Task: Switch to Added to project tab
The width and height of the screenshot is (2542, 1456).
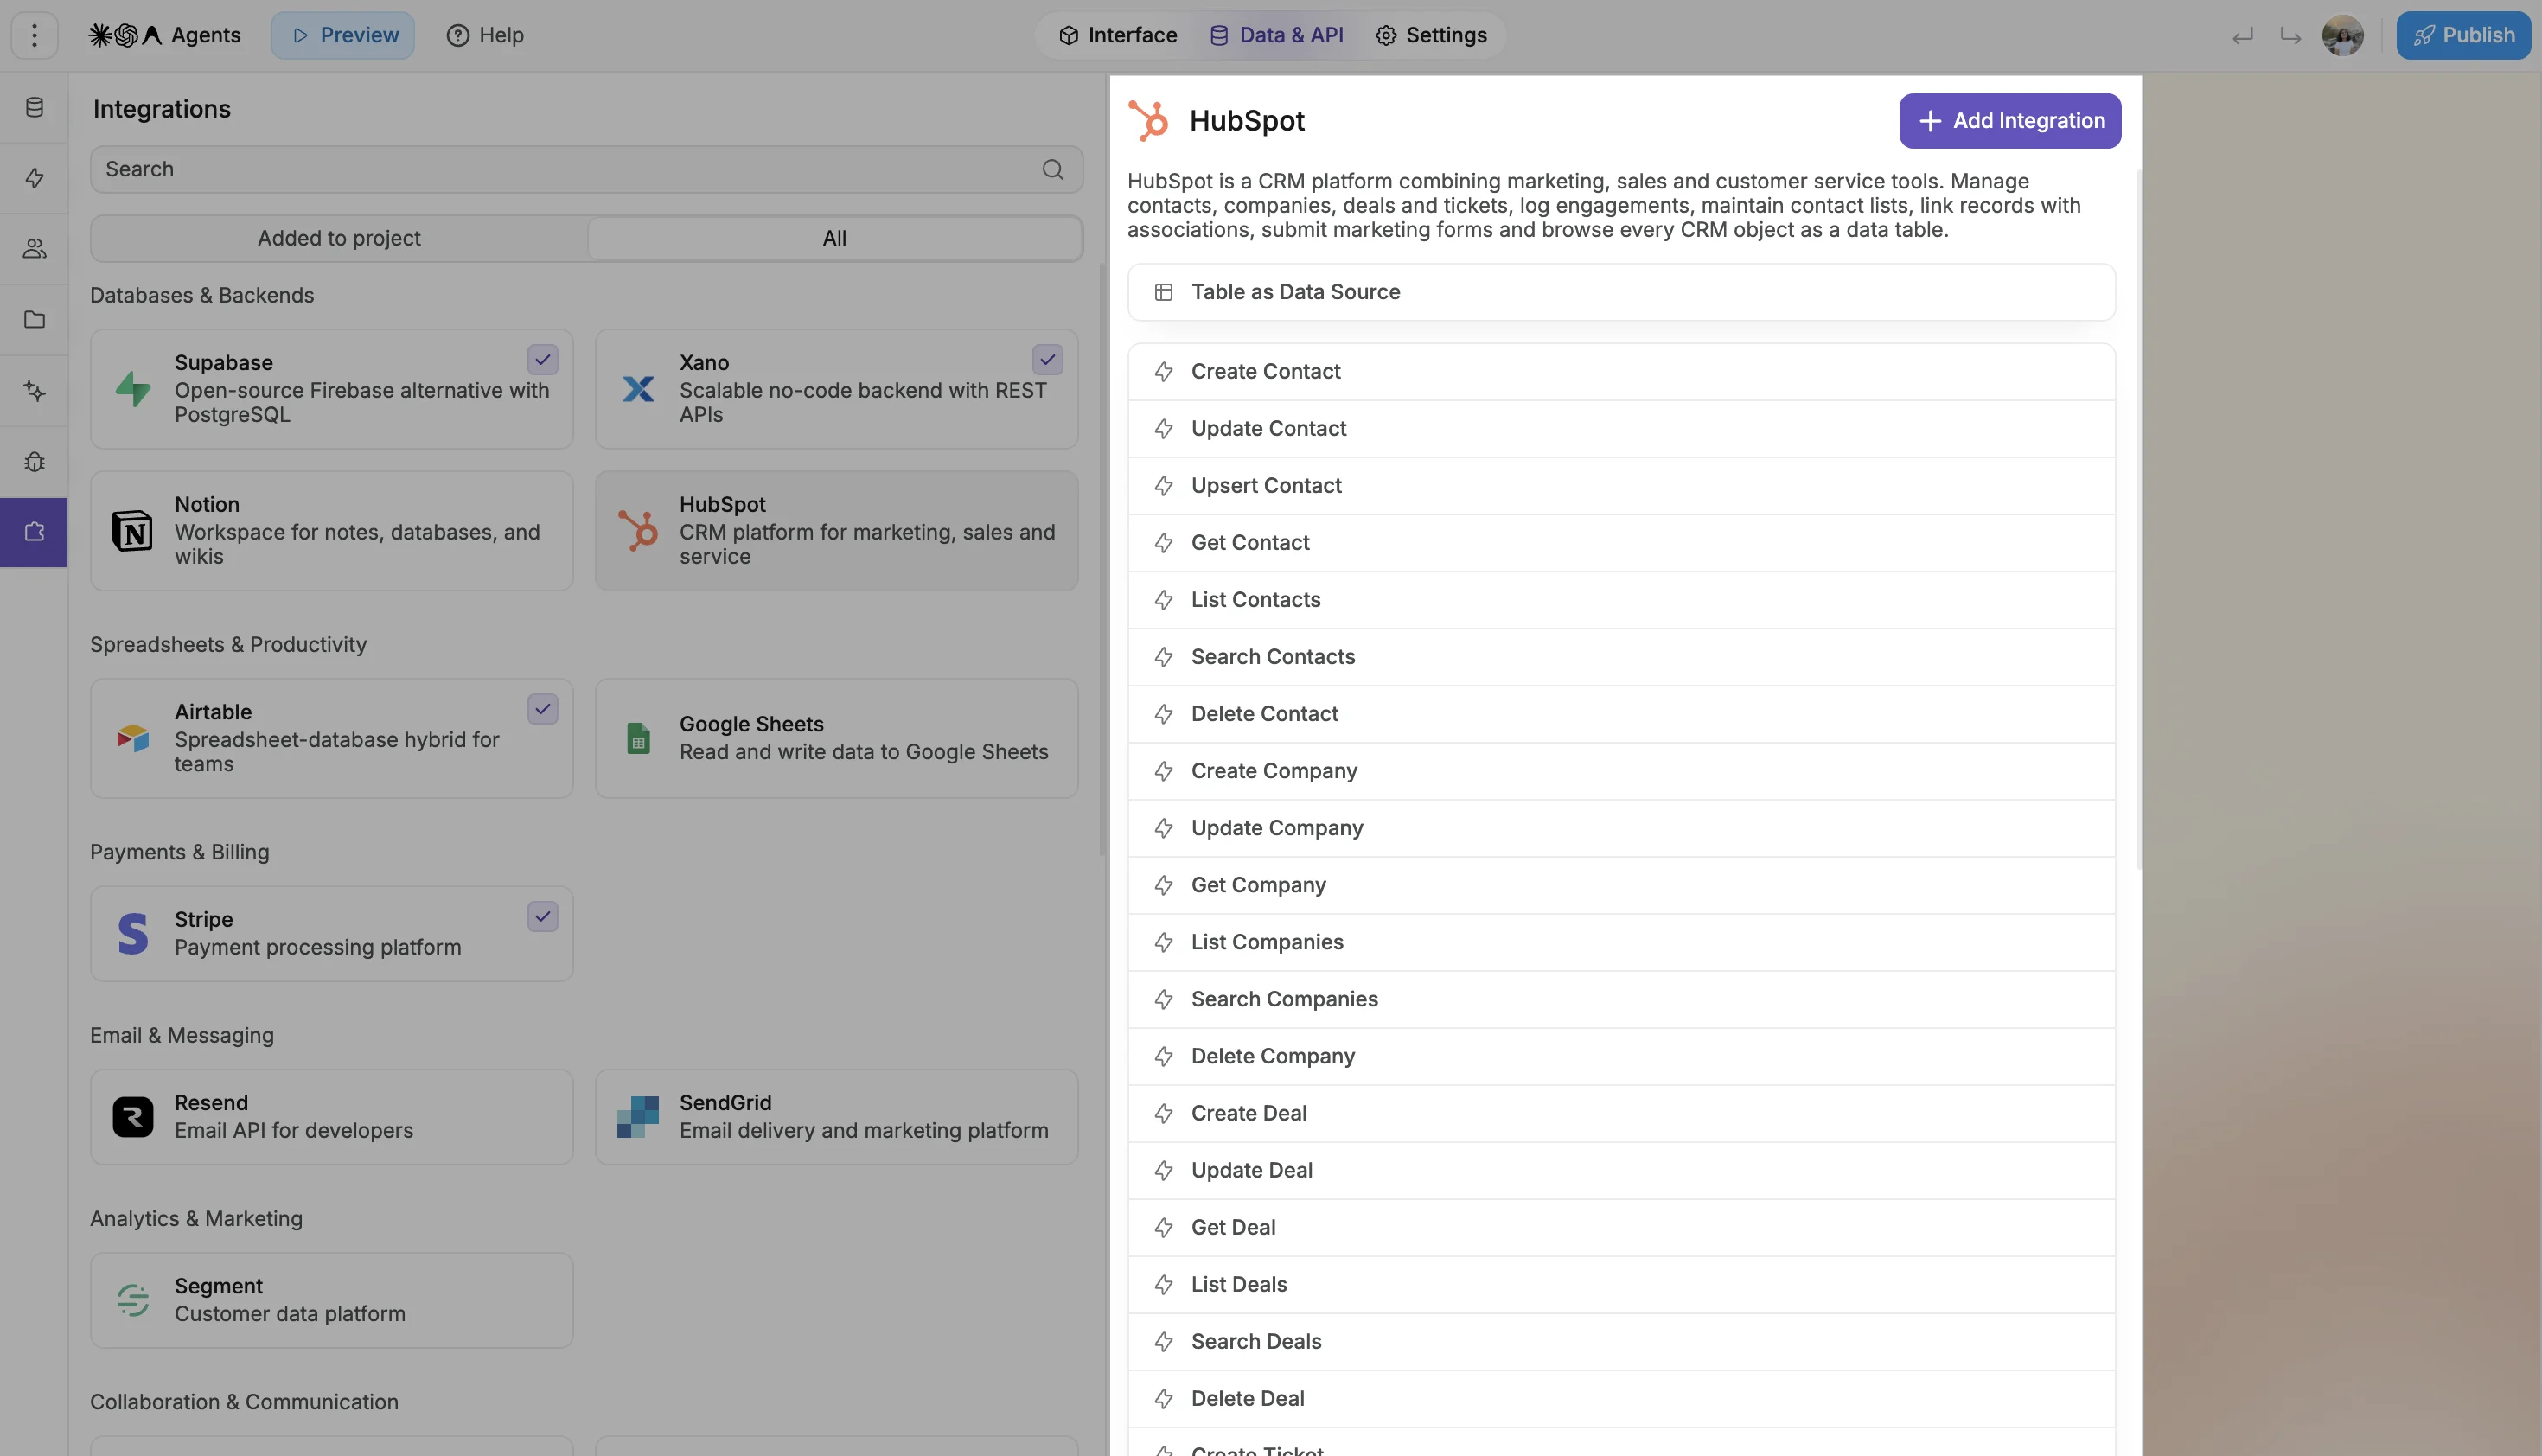Action: click(x=339, y=238)
